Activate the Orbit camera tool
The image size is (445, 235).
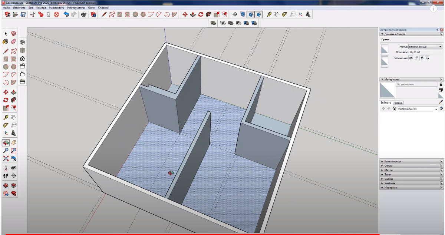tap(6, 142)
